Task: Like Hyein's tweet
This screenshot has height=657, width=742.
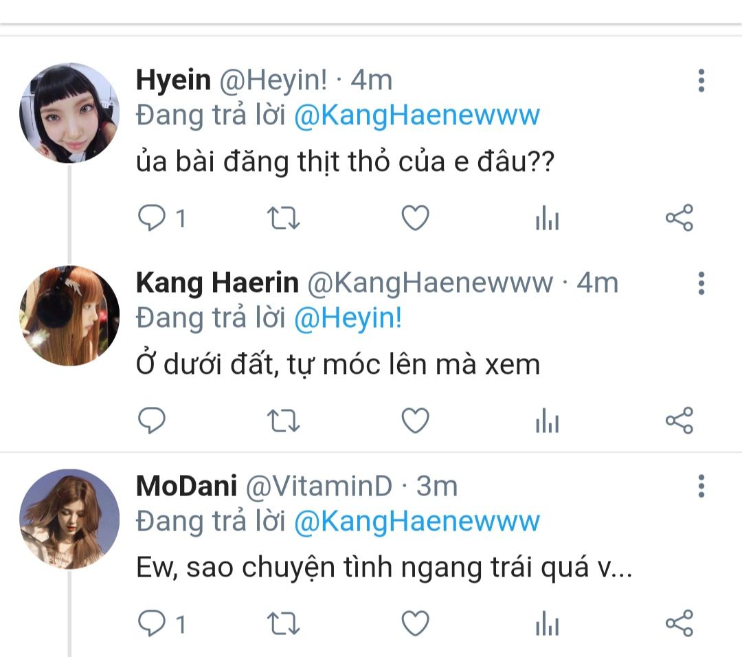Action: [x=415, y=219]
